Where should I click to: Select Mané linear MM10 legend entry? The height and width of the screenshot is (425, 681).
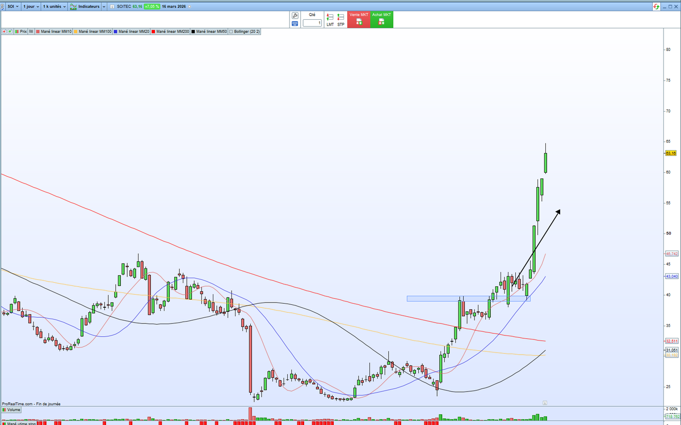click(x=54, y=32)
